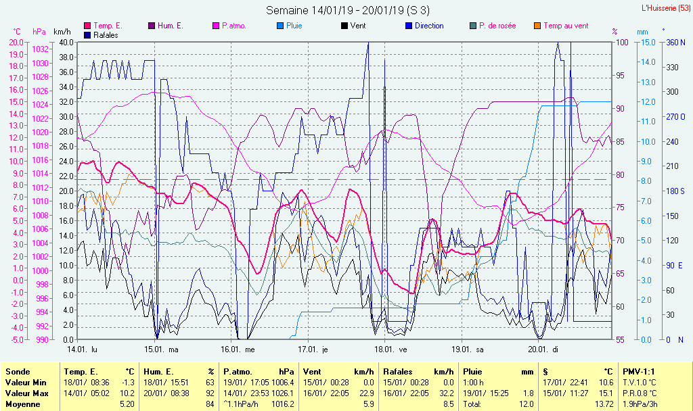
Task: Click the '19.01. sa' date label
Action: [x=468, y=349]
